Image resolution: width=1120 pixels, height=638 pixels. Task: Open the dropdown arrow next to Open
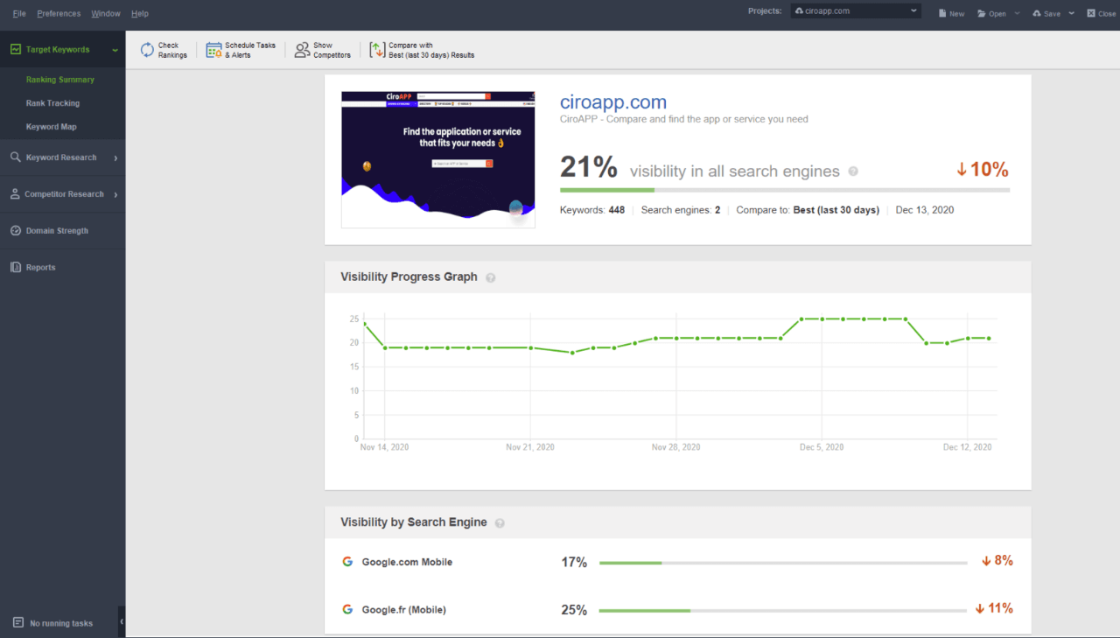coord(1017,13)
